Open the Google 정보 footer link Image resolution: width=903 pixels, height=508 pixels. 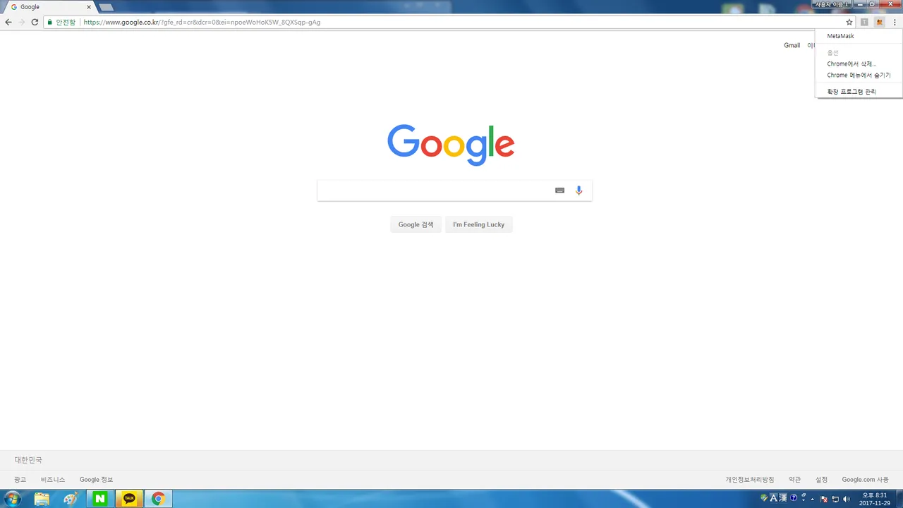pyautogui.click(x=96, y=480)
